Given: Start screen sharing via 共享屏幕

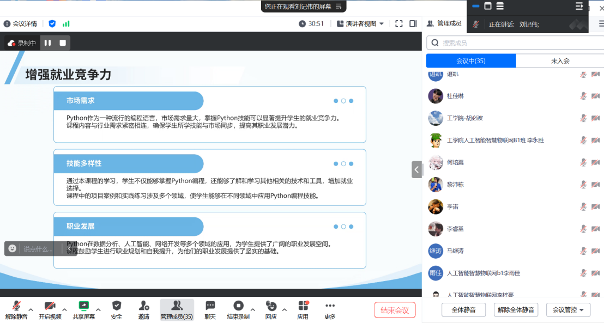Looking at the screenshot, I should tap(83, 307).
